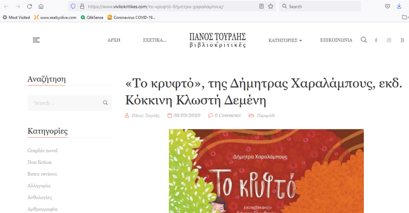Open www.exelsyslive.com bookmark
This screenshot has height=213, width=409.
55,18
